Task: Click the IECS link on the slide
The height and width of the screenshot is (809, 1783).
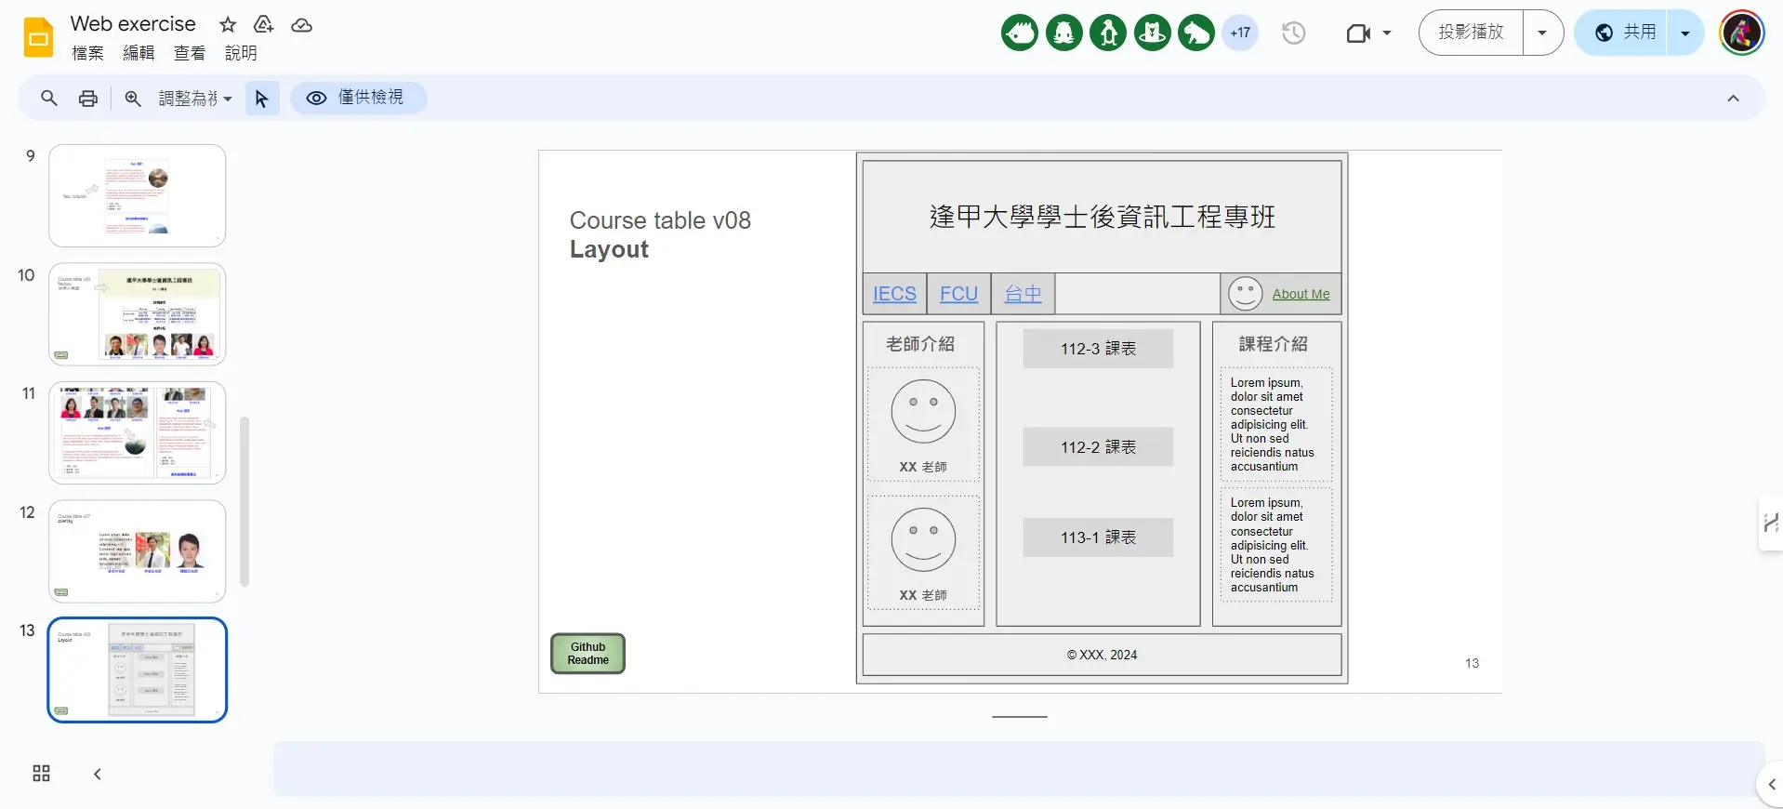Action: click(894, 294)
